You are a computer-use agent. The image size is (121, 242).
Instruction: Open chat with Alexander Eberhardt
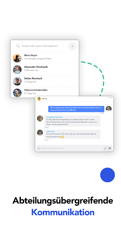coord(45,70)
